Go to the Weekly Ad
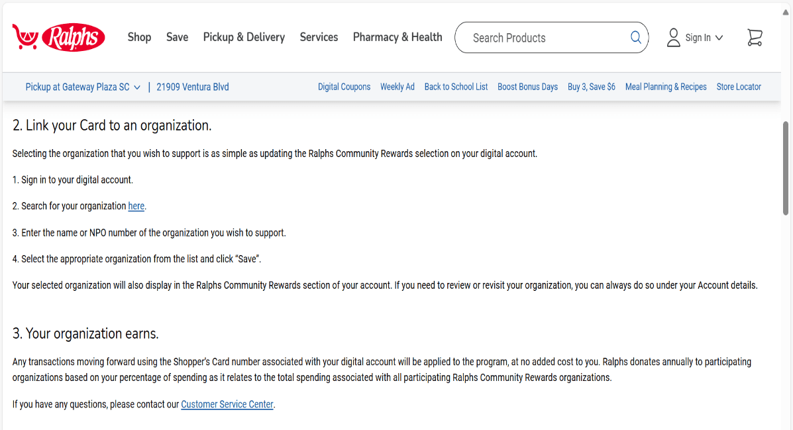 click(x=397, y=87)
